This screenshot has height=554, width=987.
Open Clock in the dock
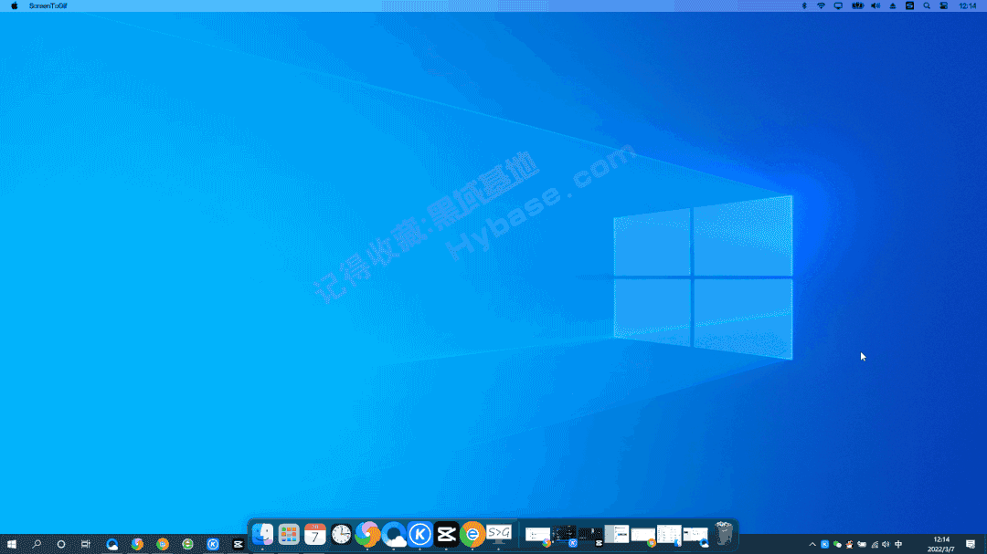tap(341, 535)
